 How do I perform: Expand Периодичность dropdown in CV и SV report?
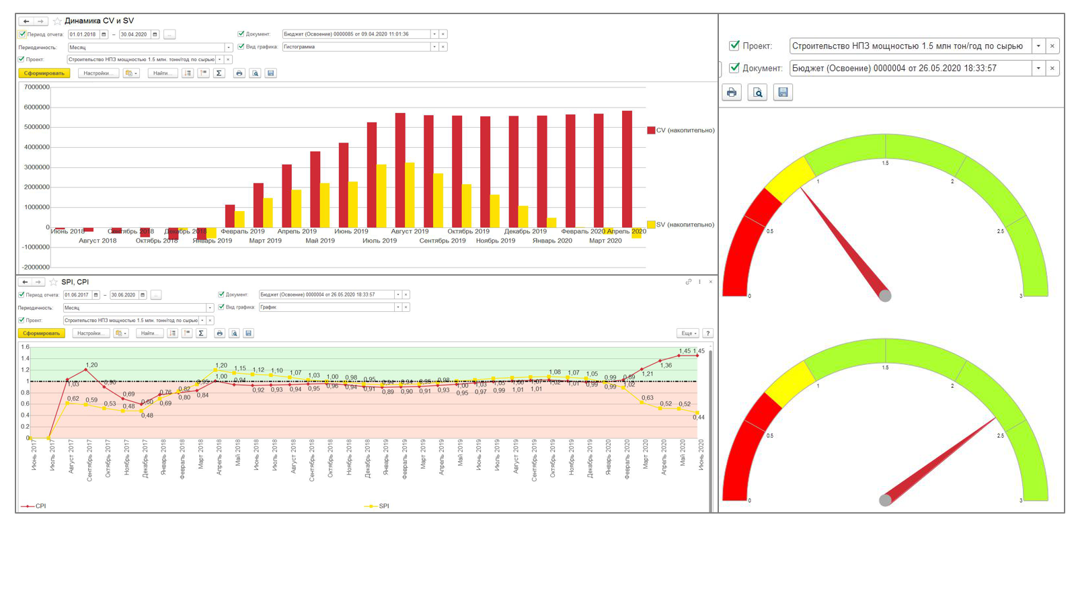pyautogui.click(x=229, y=48)
